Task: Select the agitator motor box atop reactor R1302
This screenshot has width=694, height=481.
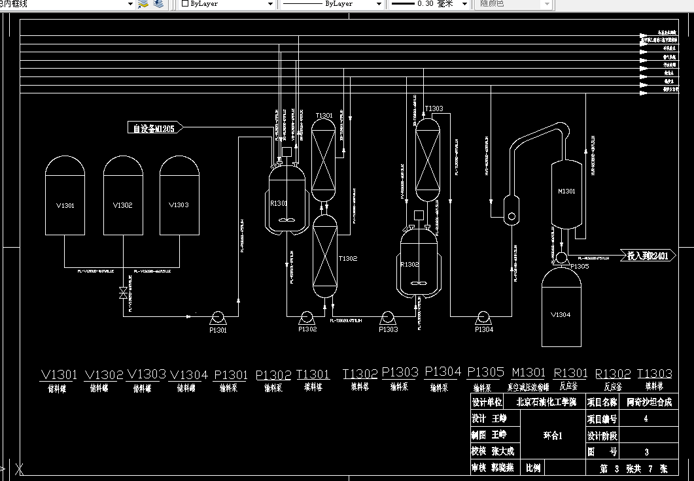Action: click(x=418, y=215)
